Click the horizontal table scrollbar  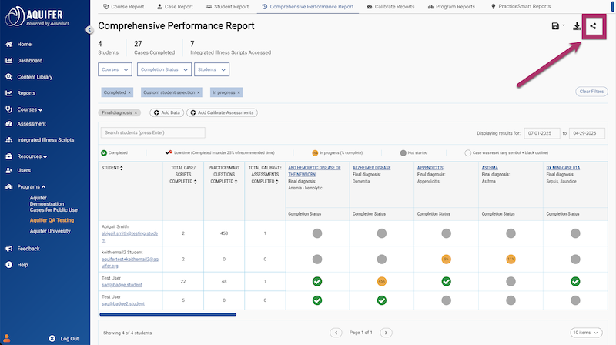coord(168,314)
